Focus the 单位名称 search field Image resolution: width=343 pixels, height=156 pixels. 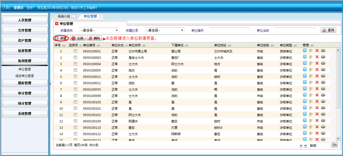click(x=295, y=30)
